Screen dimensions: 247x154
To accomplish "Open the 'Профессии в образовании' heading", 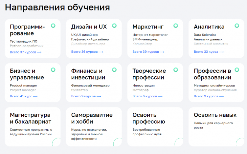I will point(212,74).
